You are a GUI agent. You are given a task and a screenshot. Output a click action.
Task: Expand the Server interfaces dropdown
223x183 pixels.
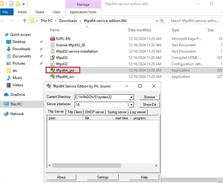[131, 105]
